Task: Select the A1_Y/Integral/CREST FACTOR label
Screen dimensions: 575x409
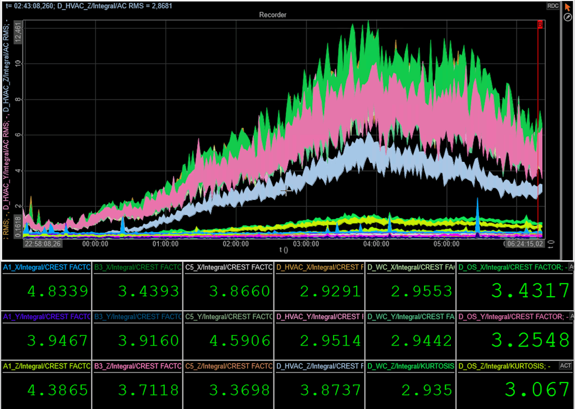Action: [47, 316]
